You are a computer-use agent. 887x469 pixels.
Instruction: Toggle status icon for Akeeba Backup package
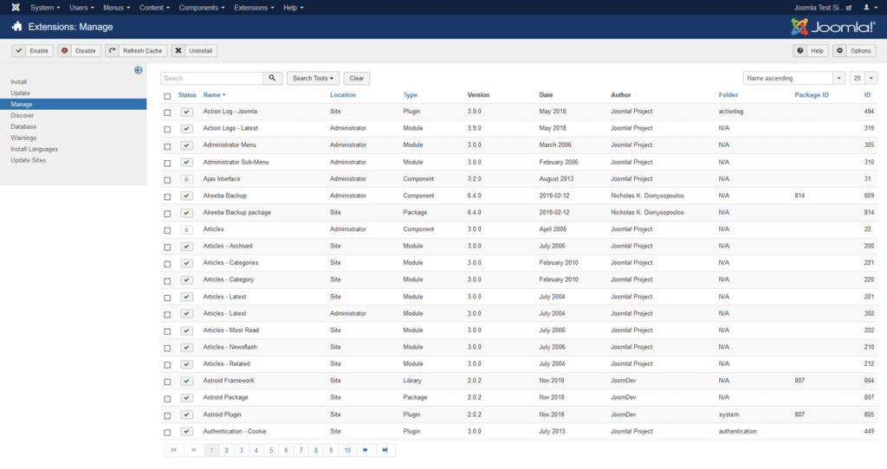(186, 213)
